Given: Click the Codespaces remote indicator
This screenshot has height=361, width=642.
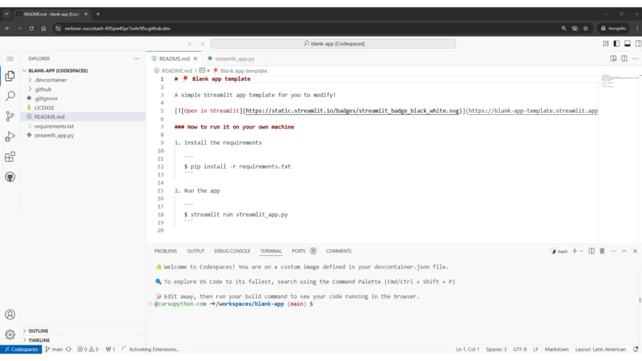Looking at the screenshot, I should click(x=21, y=348).
